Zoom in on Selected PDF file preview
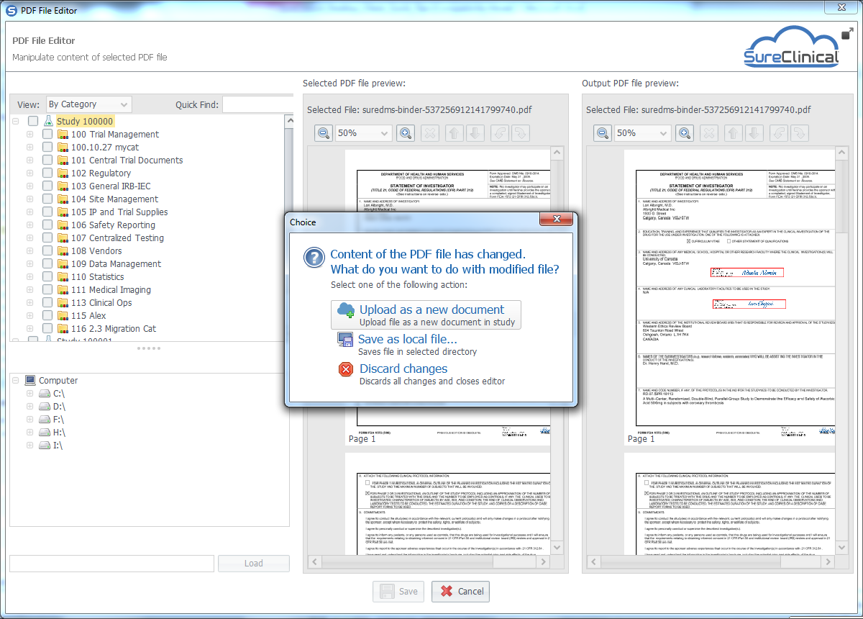863x619 pixels. click(x=406, y=133)
